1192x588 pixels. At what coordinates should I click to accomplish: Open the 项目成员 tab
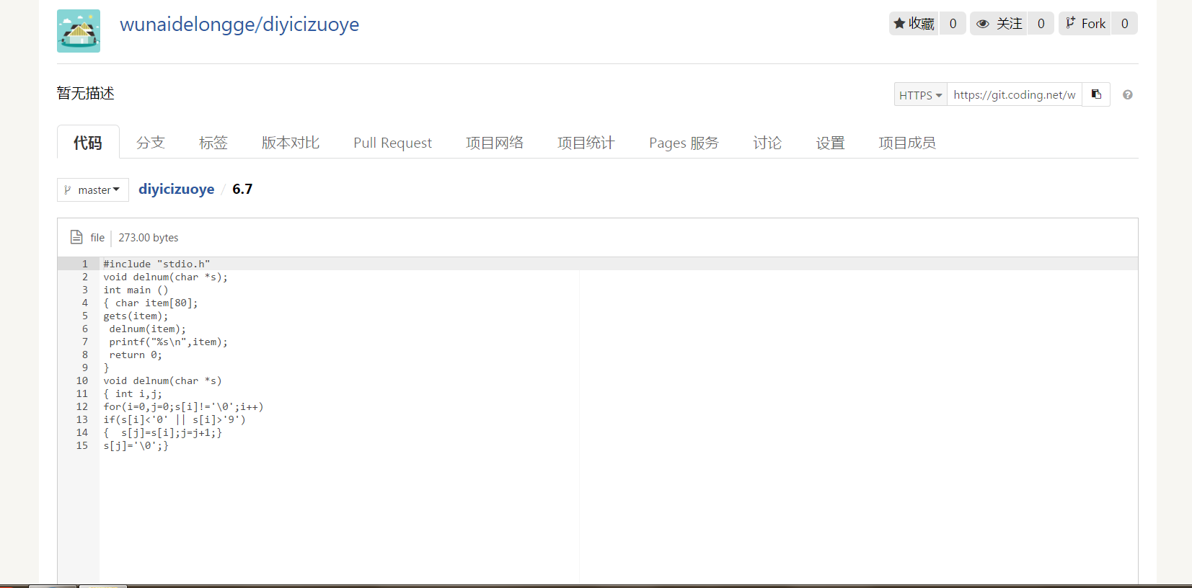(x=907, y=143)
